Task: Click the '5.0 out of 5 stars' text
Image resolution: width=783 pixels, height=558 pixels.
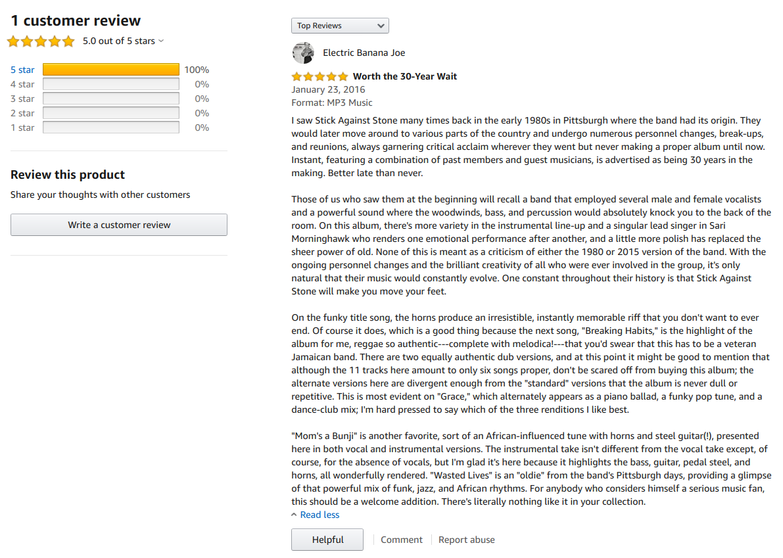Action: coord(118,41)
